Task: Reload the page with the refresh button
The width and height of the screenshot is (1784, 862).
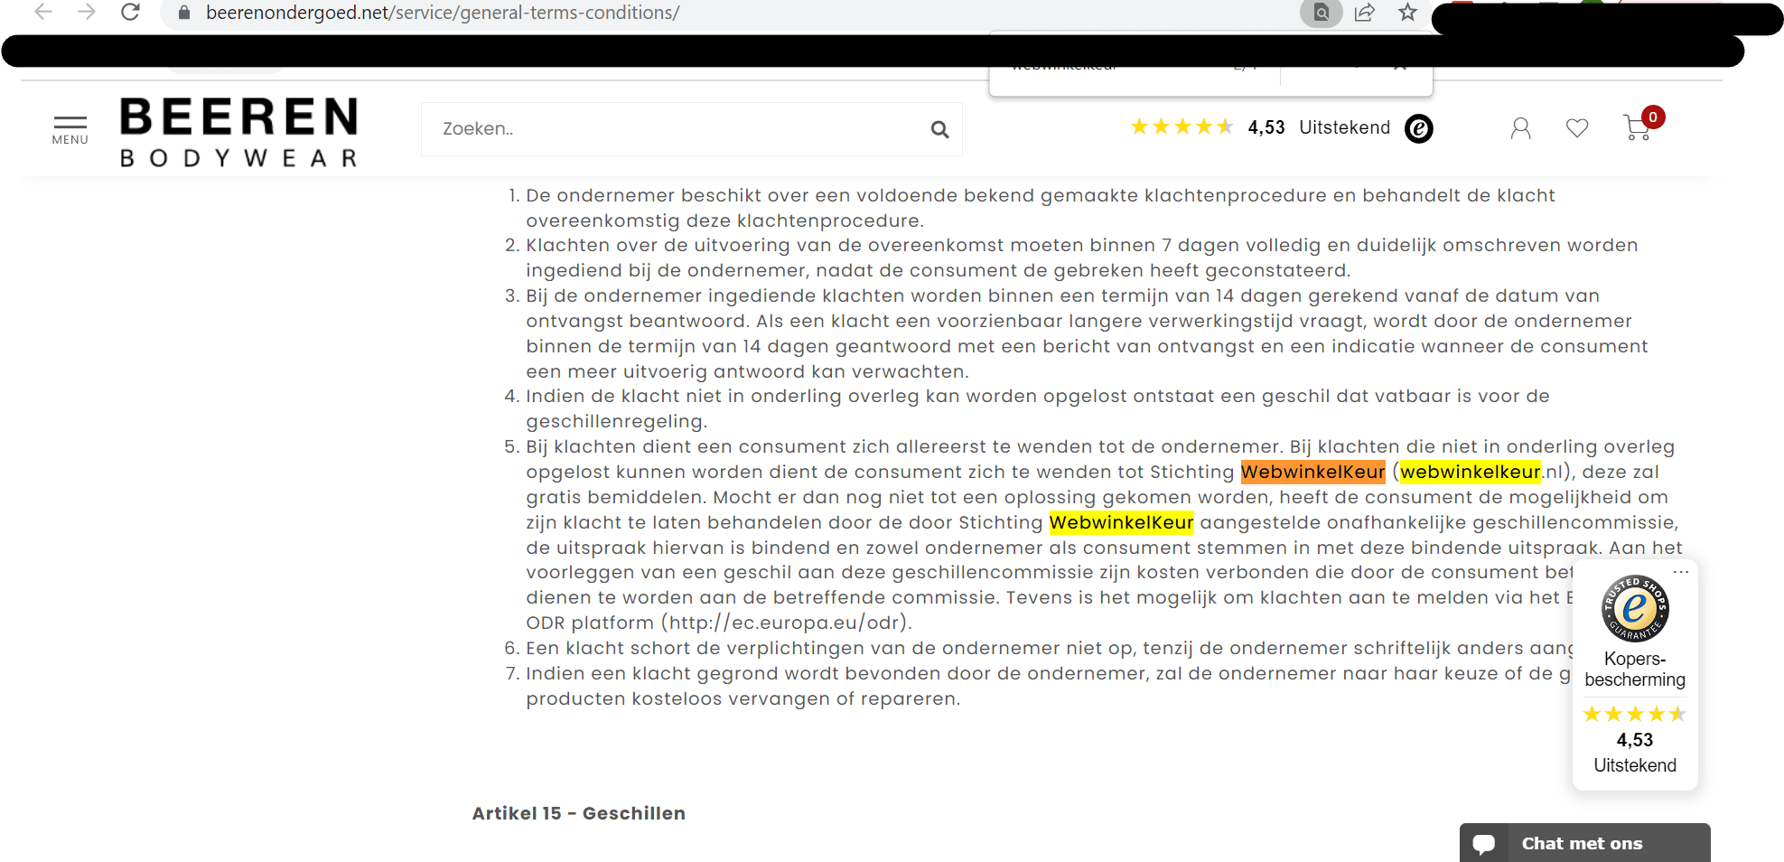Action: 130,13
